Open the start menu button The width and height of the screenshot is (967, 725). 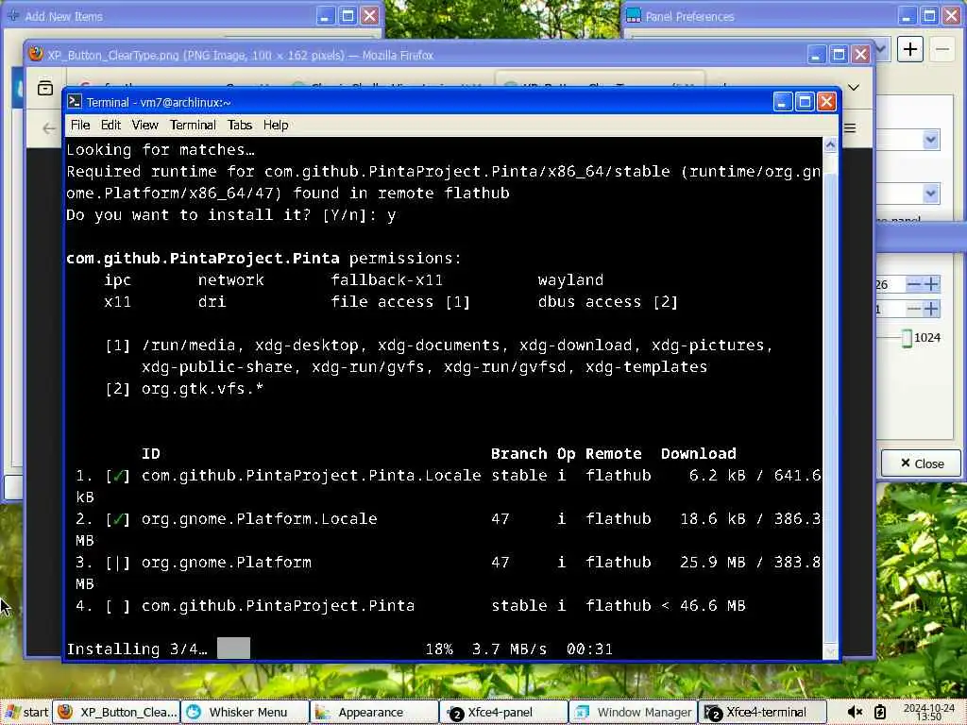pos(25,712)
